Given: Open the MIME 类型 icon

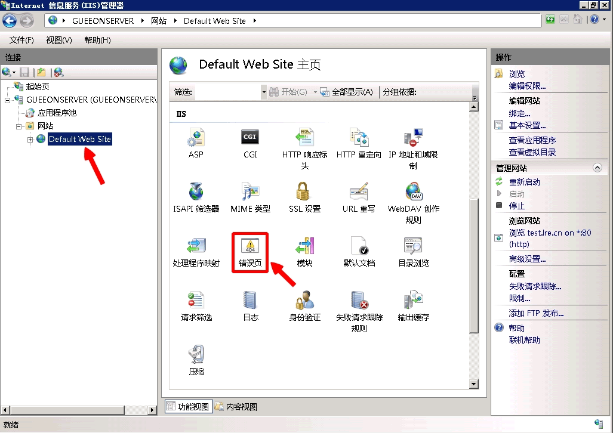Looking at the screenshot, I should coord(250,193).
